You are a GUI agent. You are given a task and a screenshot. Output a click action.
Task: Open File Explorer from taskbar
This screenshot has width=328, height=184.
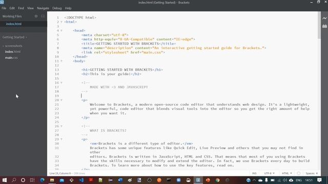(52, 180)
